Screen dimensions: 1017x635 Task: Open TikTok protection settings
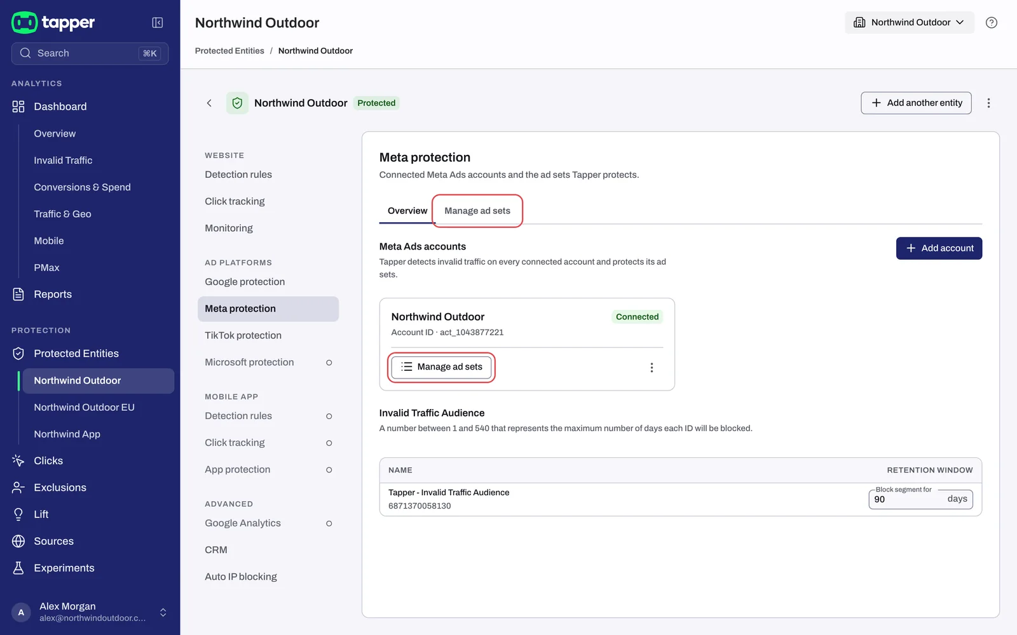tap(243, 335)
